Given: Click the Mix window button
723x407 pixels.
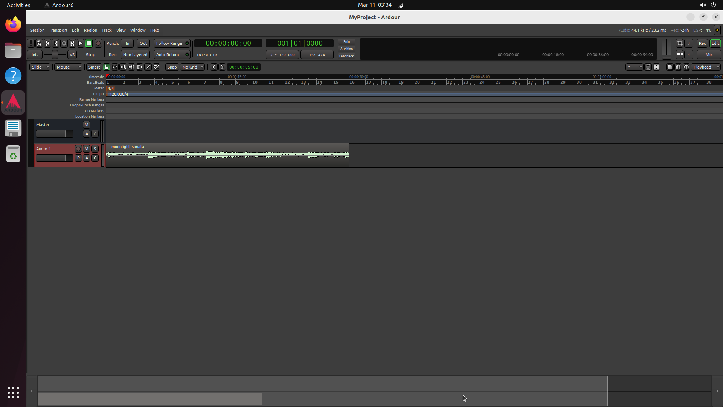Looking at the screenshot, I should pyautogui.click(x=709, y=55).
